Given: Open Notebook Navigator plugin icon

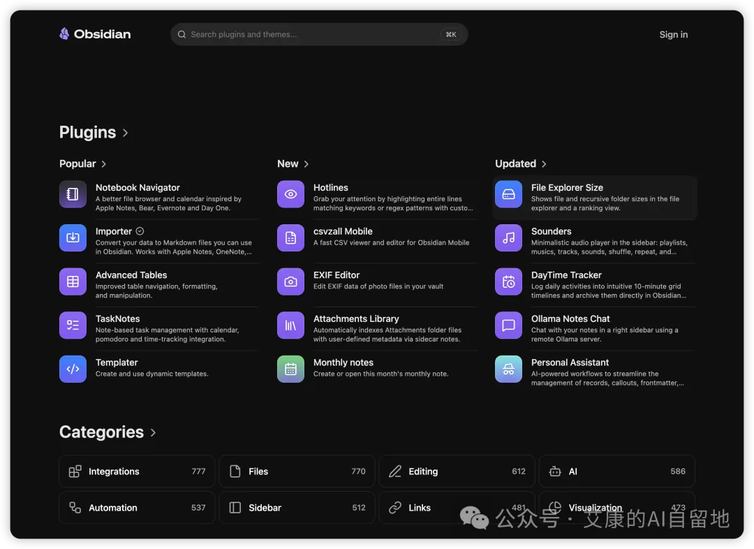Looking at the screenshot, I should tap(73, 194).
